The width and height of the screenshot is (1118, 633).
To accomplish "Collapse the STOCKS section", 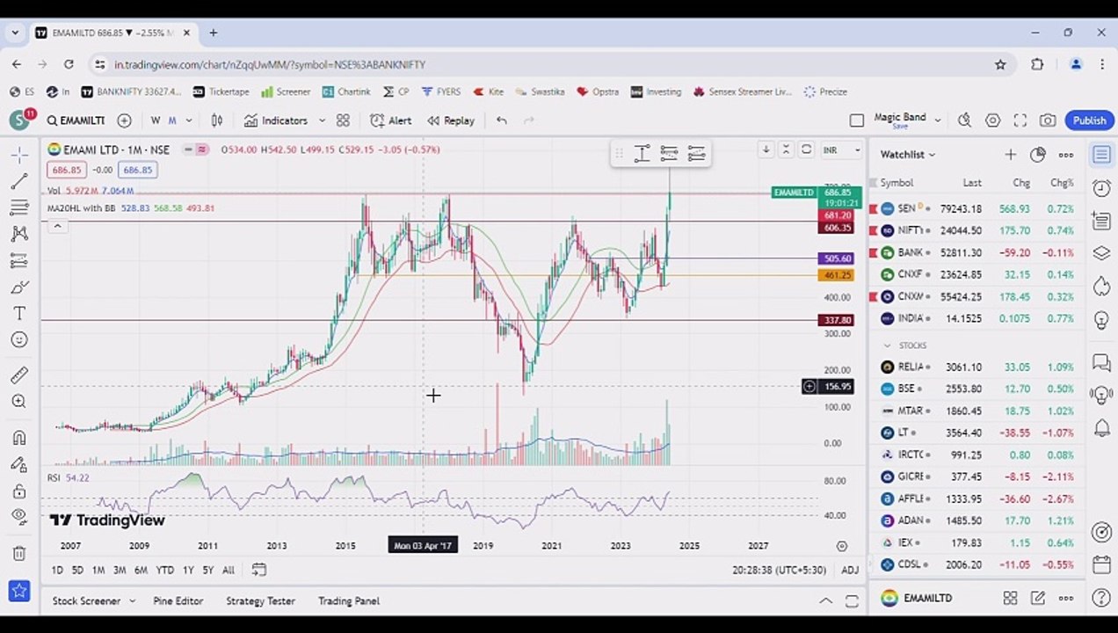I will 887,346.
